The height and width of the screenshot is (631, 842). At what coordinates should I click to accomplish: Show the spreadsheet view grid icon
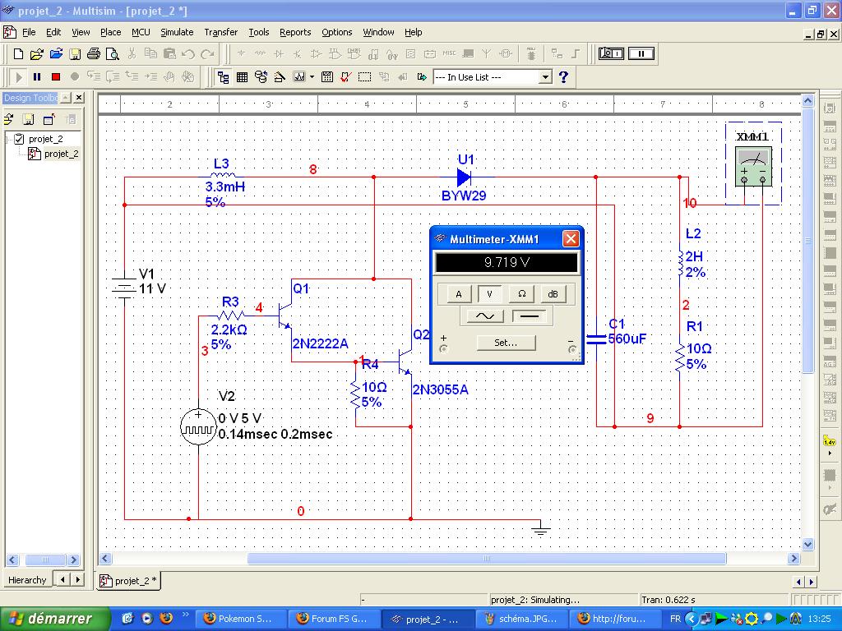point(243,76)
